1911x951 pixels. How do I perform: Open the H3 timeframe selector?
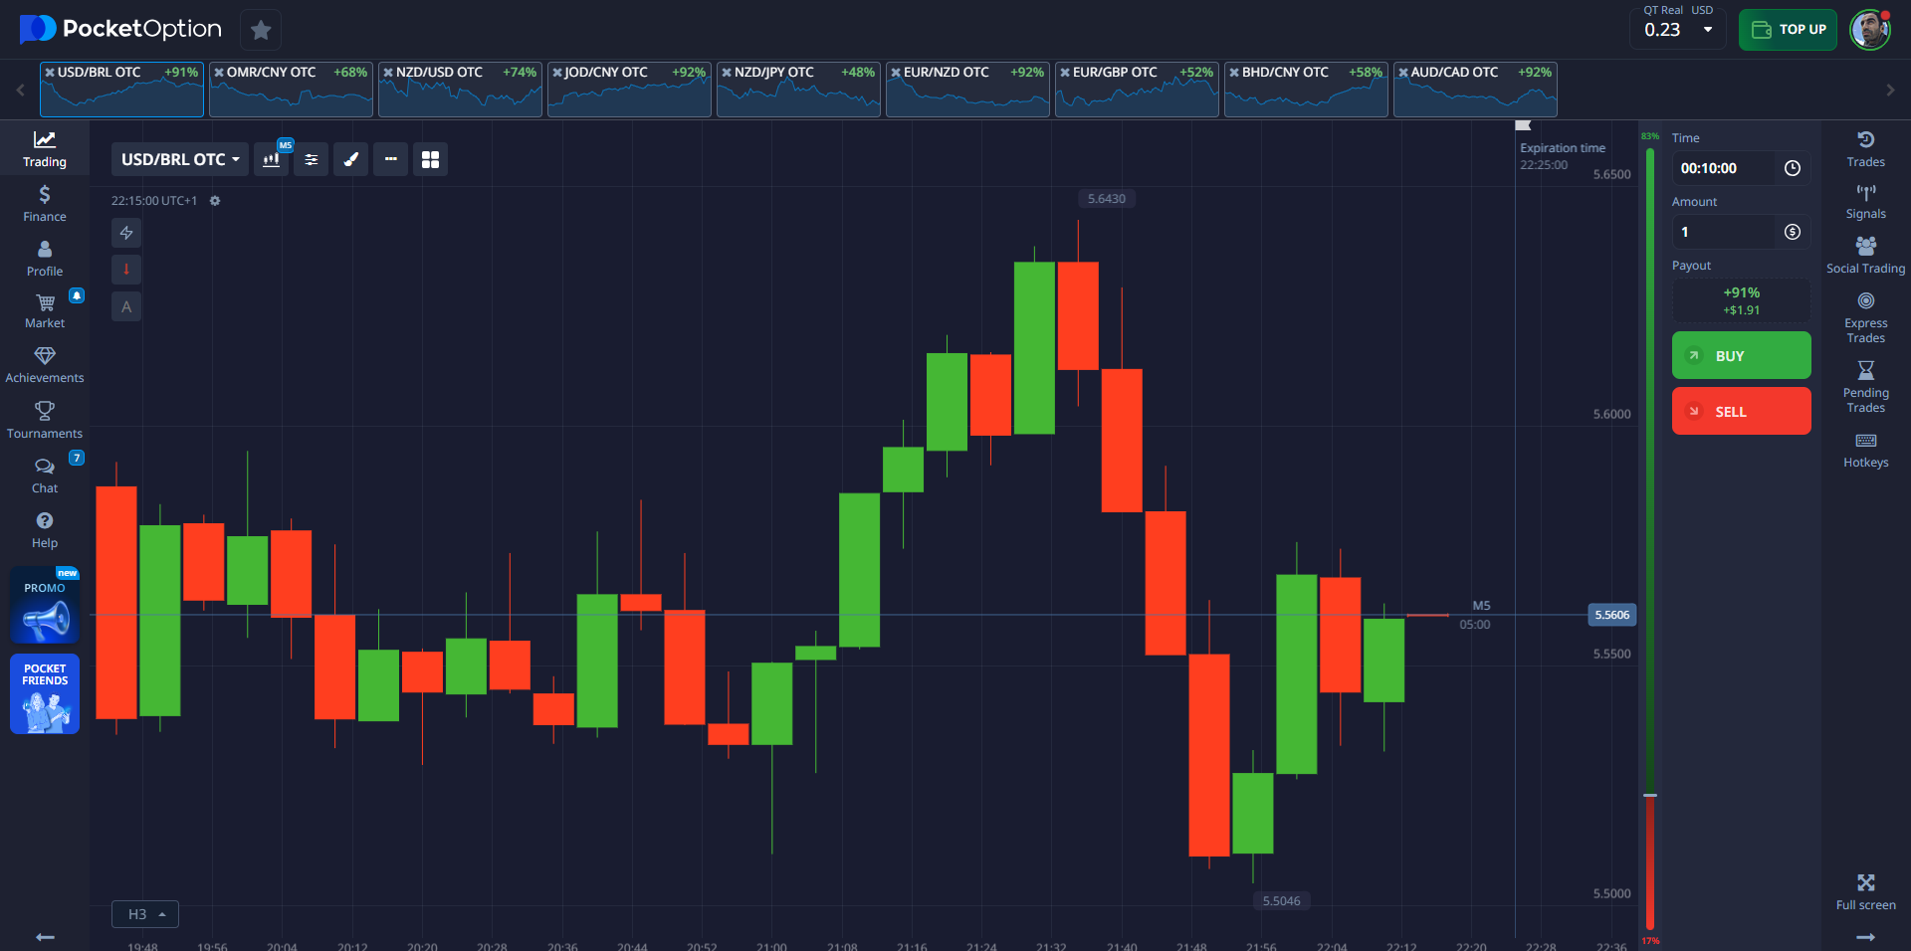tap(145, 914)
